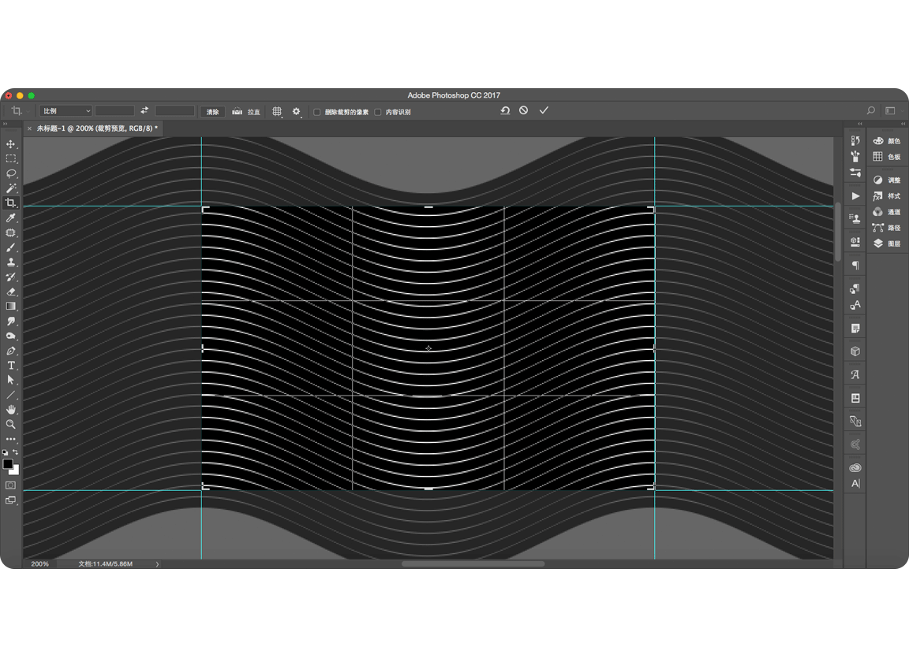Cancel the current crop operation
The image size is (909, 658).
(x=523, y=110)
